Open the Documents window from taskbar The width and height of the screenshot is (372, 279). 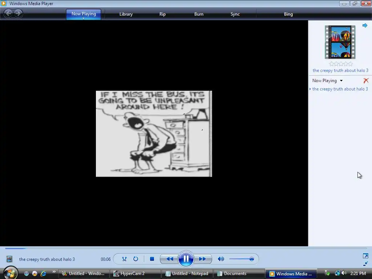(238, 274)
